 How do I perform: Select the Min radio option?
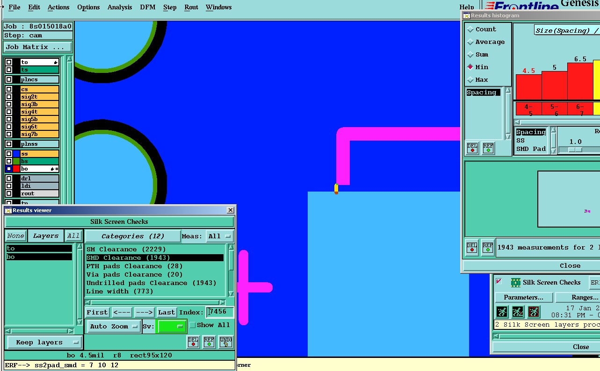pos(470,67)
